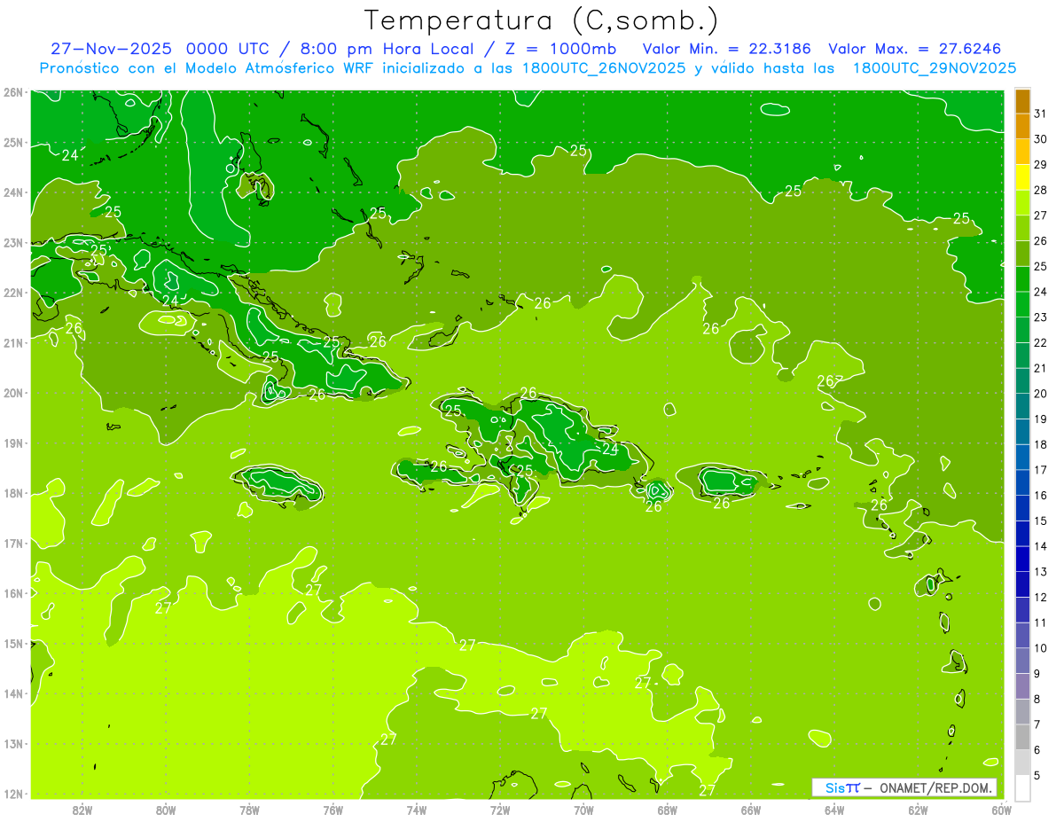
Task: Click the "76W" longitude label
Action: click(x=332, y=810)
